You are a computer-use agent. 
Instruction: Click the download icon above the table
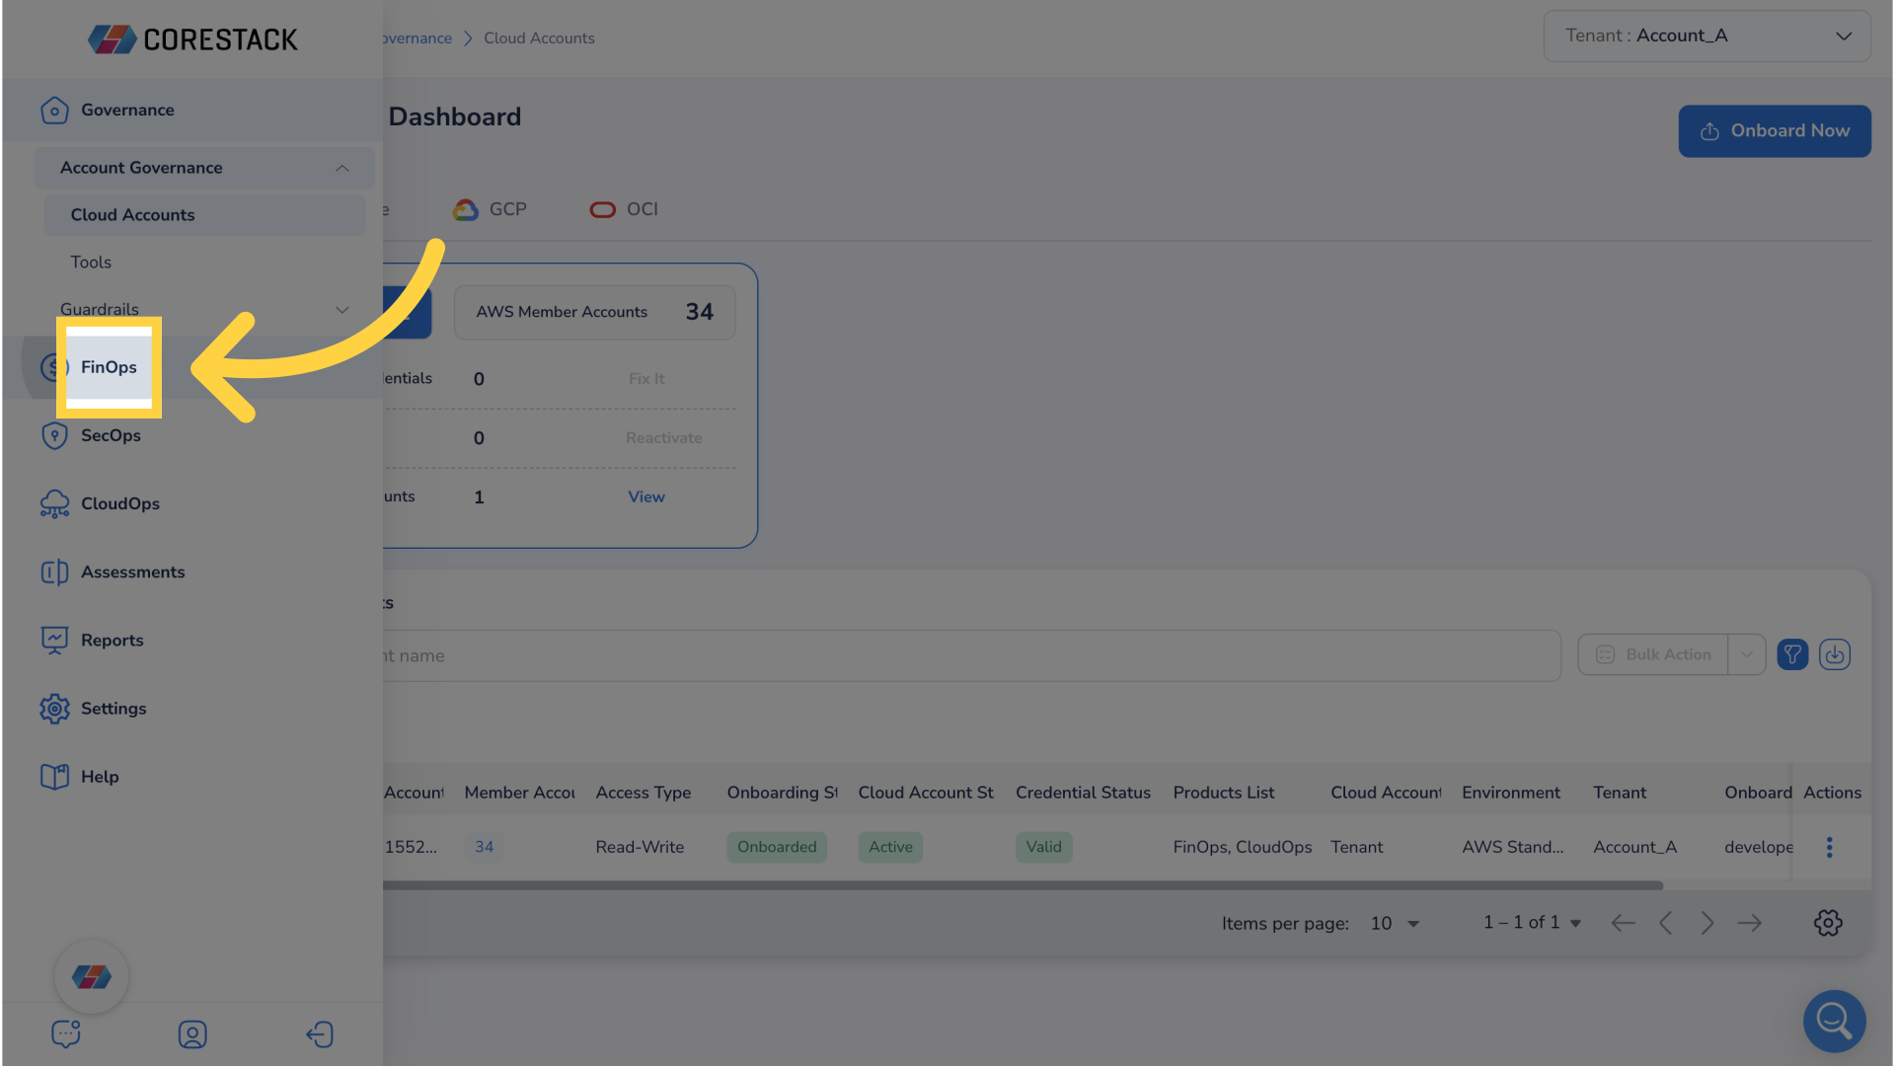1835,654
